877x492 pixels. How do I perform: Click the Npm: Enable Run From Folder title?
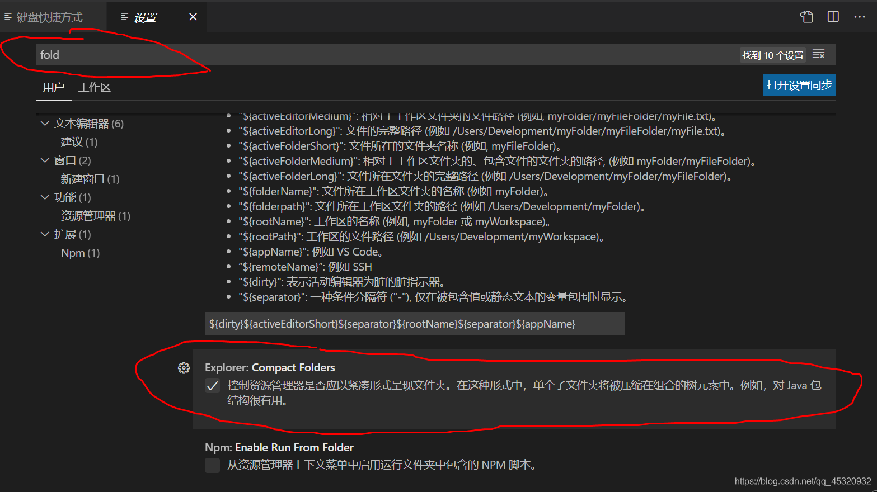pos(279,447)
